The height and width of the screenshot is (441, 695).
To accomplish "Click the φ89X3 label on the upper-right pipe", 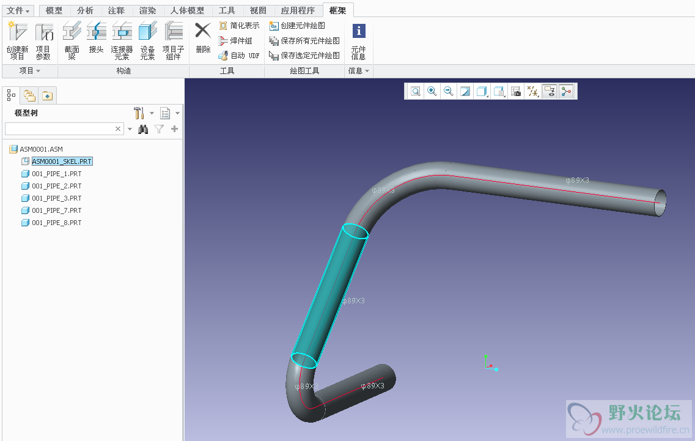I will (x=577, y=180).
